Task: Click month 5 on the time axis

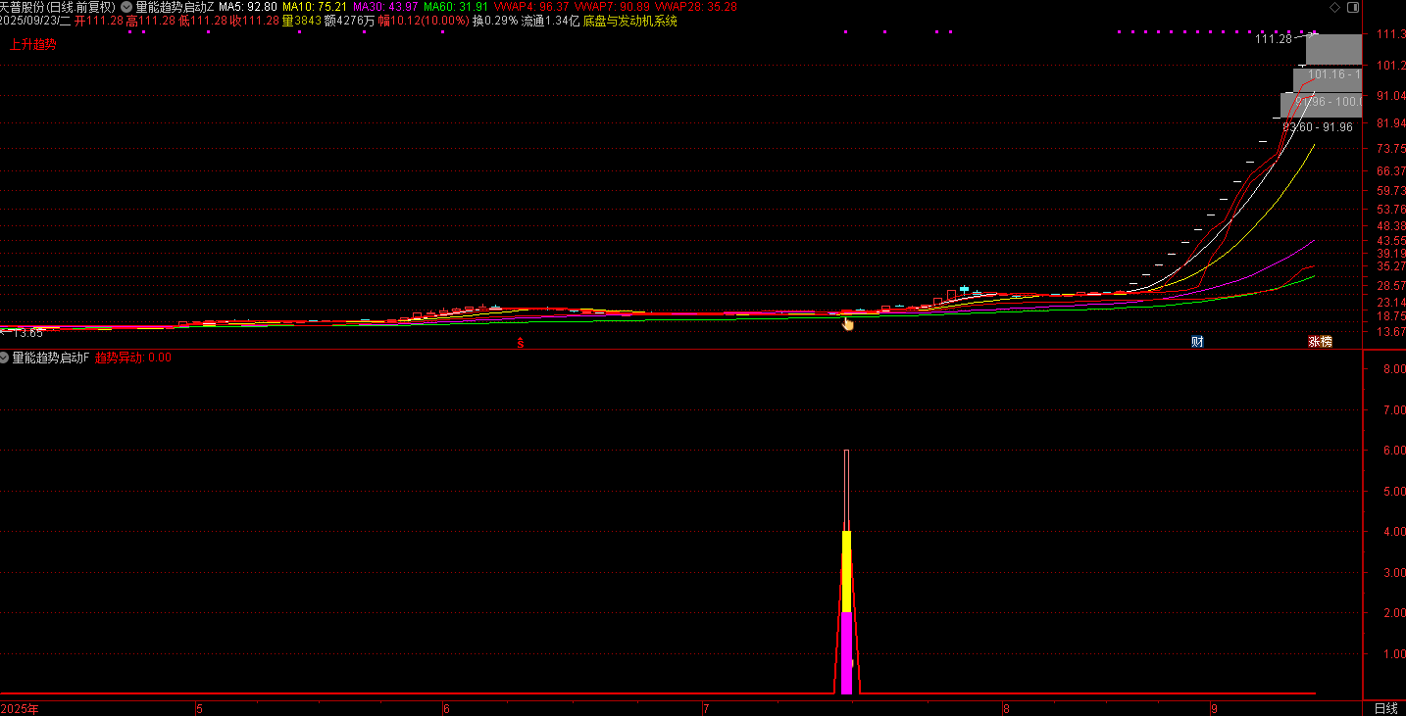Action: (x=199, y=708)
